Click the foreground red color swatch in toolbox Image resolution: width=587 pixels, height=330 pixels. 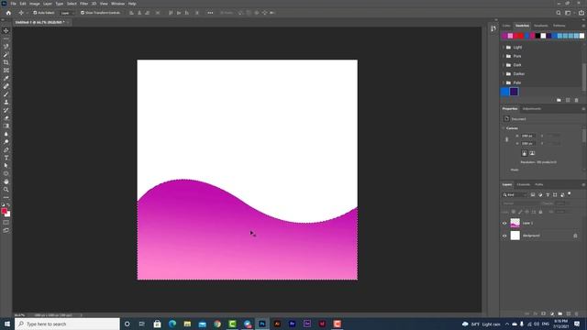(4, 211)
